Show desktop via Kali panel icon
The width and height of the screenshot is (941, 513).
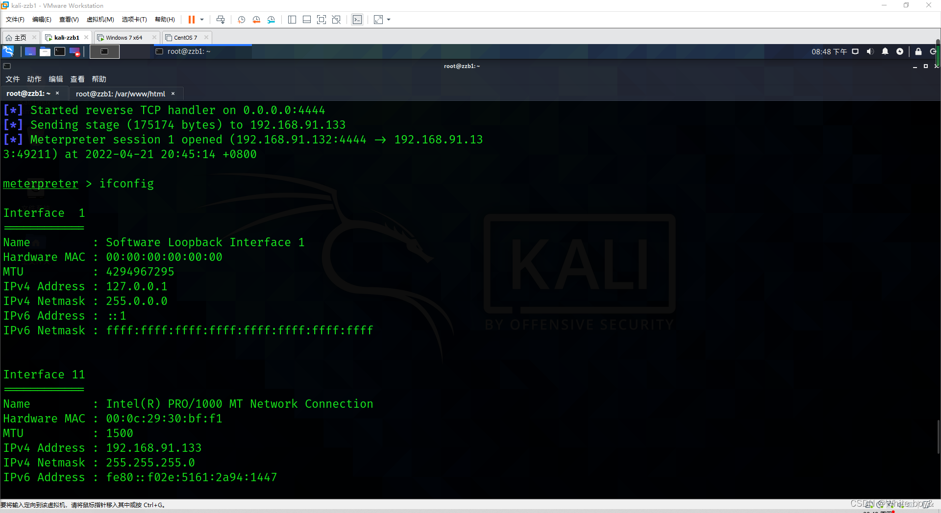pyautogui.click(x=30, y=51)
